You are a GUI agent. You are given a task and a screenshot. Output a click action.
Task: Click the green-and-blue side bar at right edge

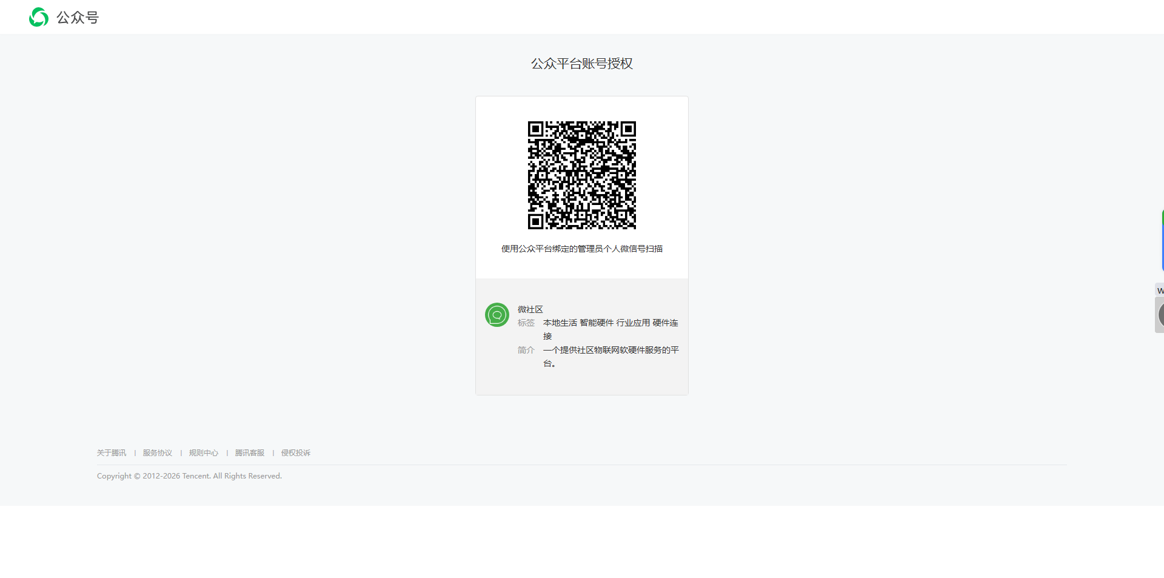pyautogui.click(x=1162, y=240)
